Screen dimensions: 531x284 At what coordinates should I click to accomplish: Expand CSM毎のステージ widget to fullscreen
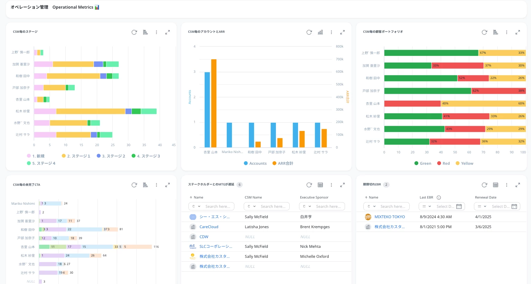click(167, 32)
